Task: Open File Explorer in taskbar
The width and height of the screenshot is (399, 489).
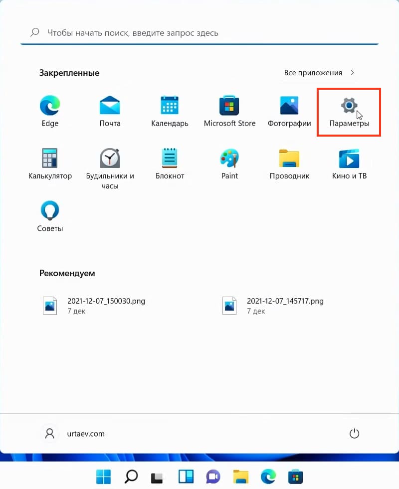Action: 241,477
